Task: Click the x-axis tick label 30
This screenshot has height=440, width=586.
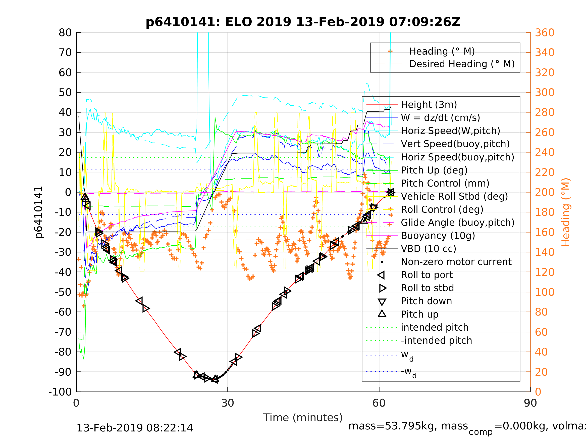Action: (x=228, y=403)
